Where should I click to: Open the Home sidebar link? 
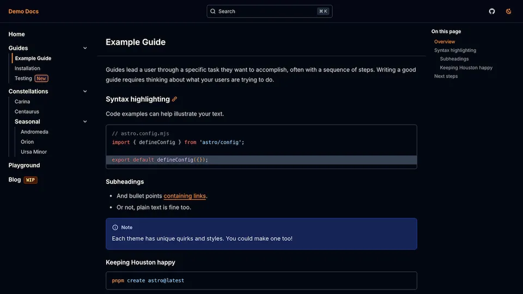point(17,34)
